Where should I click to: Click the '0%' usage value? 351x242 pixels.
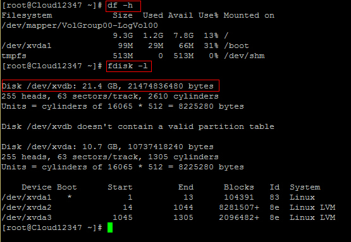tap(214, 56)
